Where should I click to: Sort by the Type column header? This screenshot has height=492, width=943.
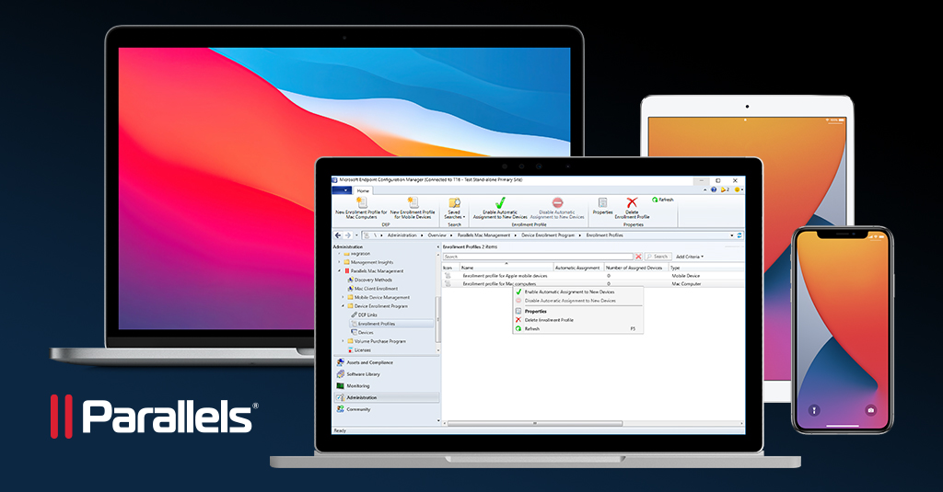tap(706, 268)
